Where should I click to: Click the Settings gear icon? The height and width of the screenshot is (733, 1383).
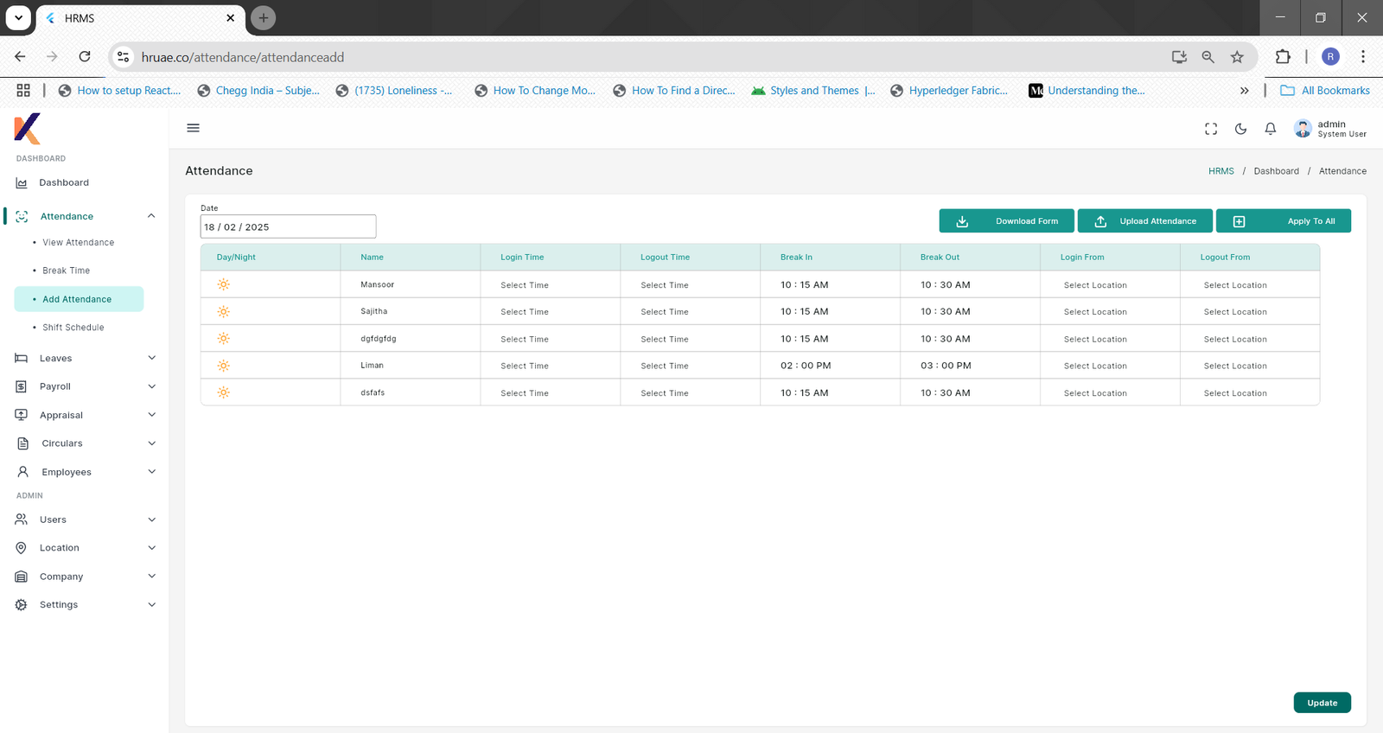[22, 605]
